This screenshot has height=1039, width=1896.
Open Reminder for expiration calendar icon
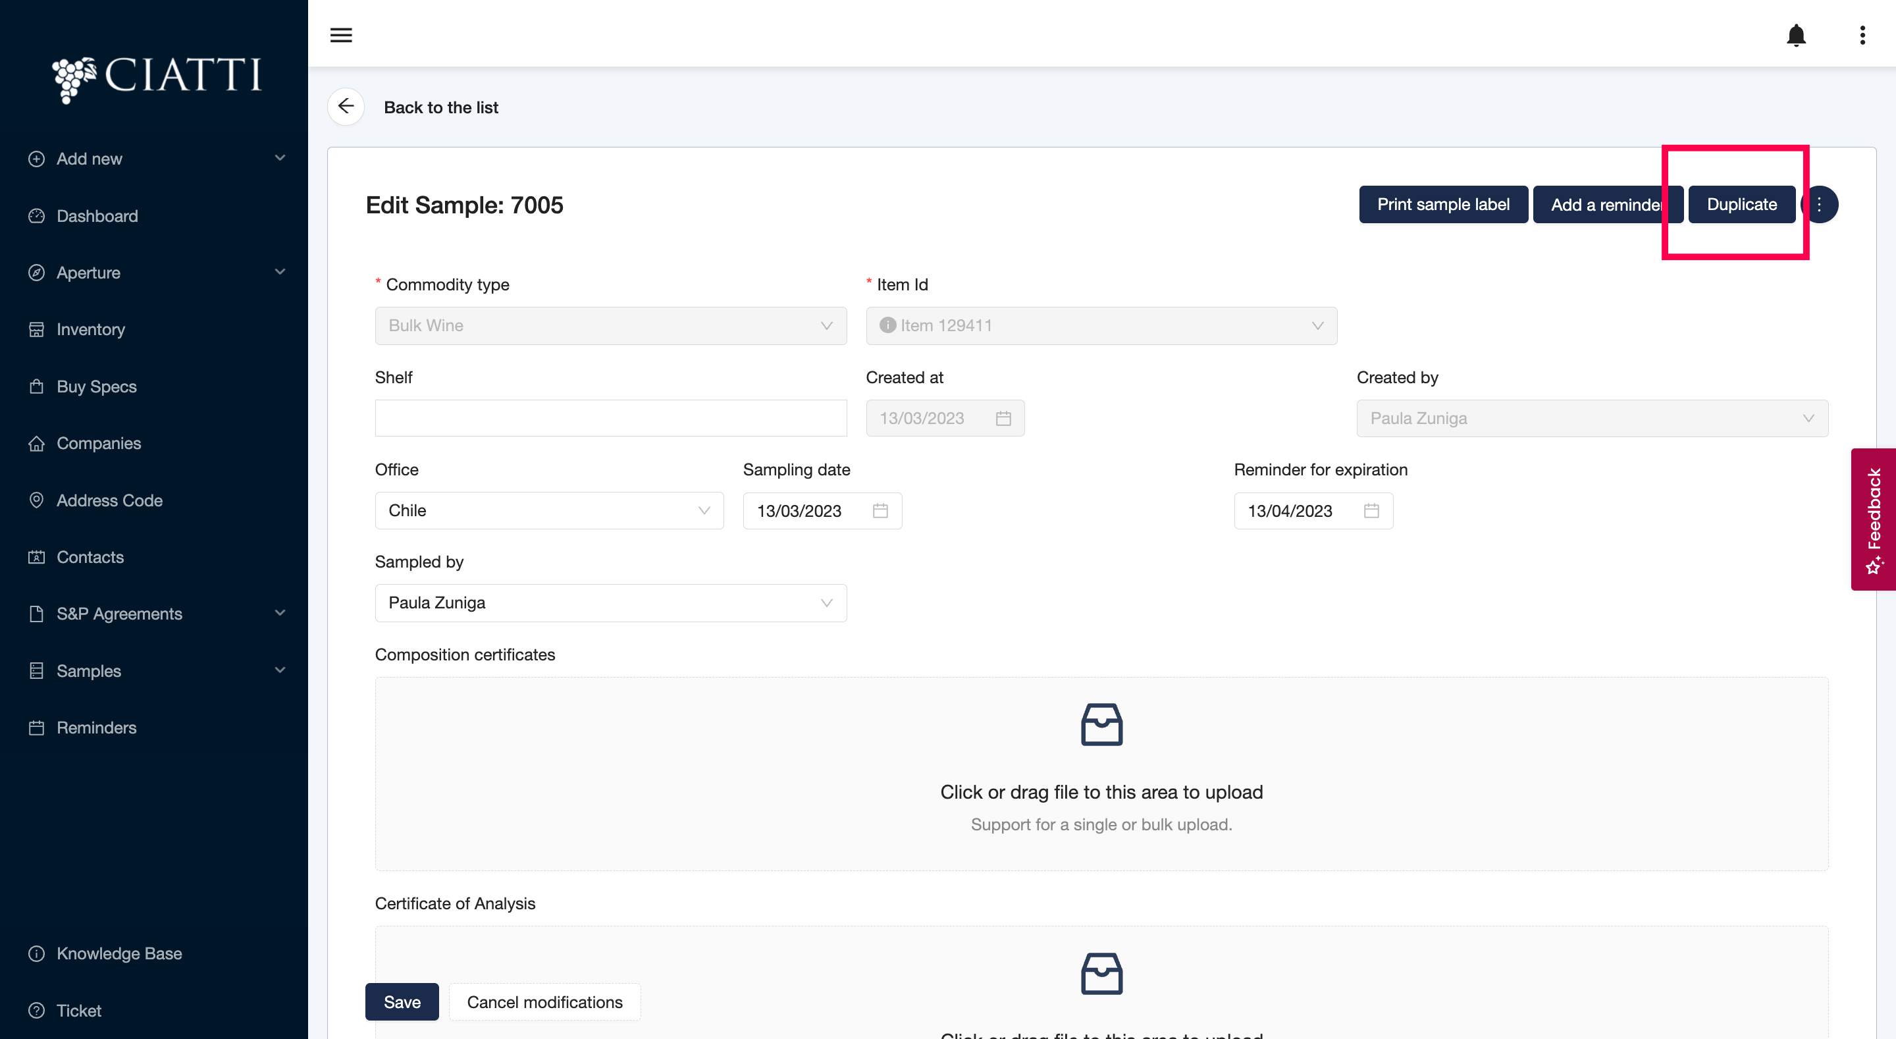(1371, 510)
